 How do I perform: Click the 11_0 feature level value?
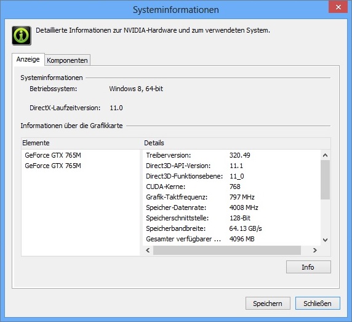[x=236, y=176]
